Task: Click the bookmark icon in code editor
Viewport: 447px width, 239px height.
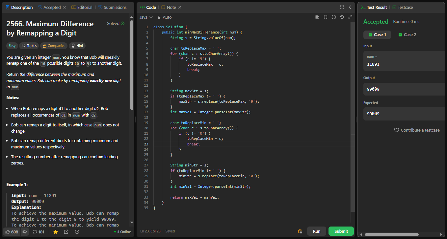Action: click(325, 17)
